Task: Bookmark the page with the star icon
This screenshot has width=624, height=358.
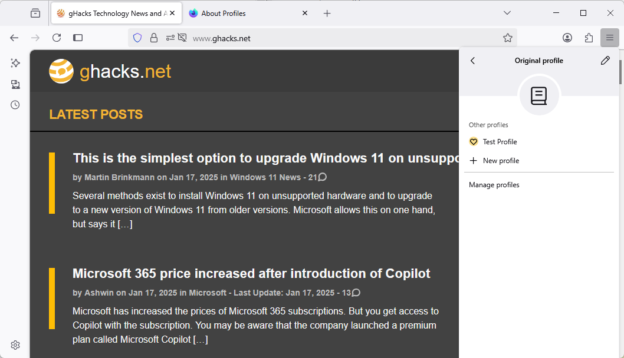Action: (508, 37)
